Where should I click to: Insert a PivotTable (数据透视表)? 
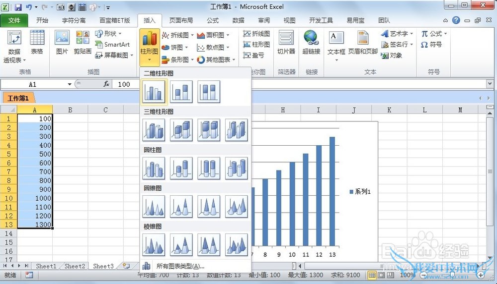pos(14,47)
